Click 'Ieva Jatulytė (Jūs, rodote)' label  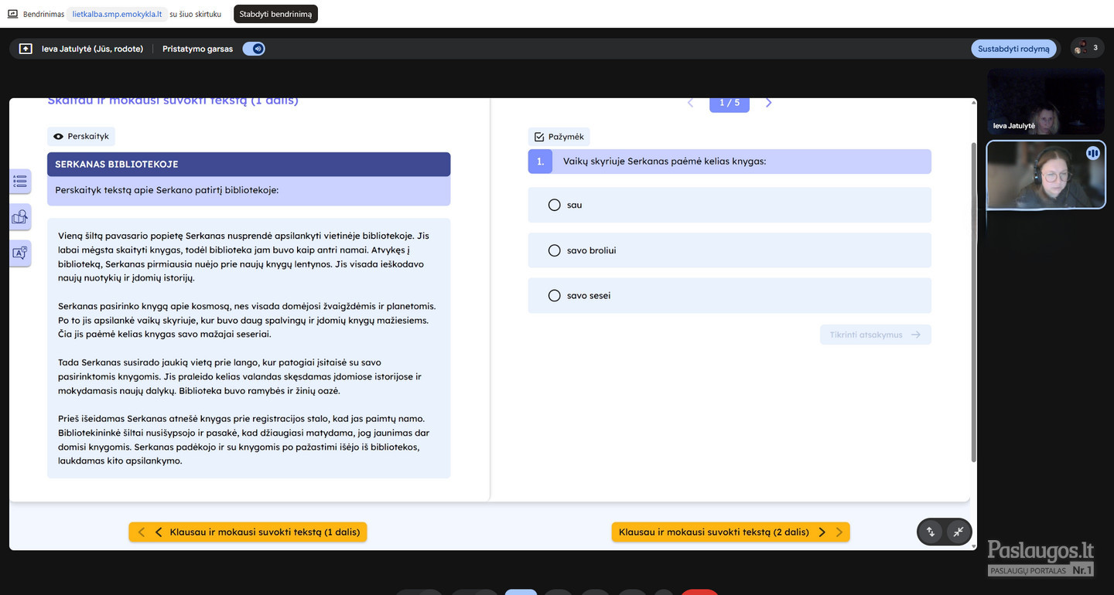(x=92, y=49)
